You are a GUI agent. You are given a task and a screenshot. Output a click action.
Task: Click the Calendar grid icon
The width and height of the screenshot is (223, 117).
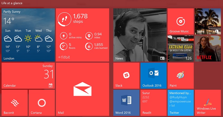coord(51,85)
